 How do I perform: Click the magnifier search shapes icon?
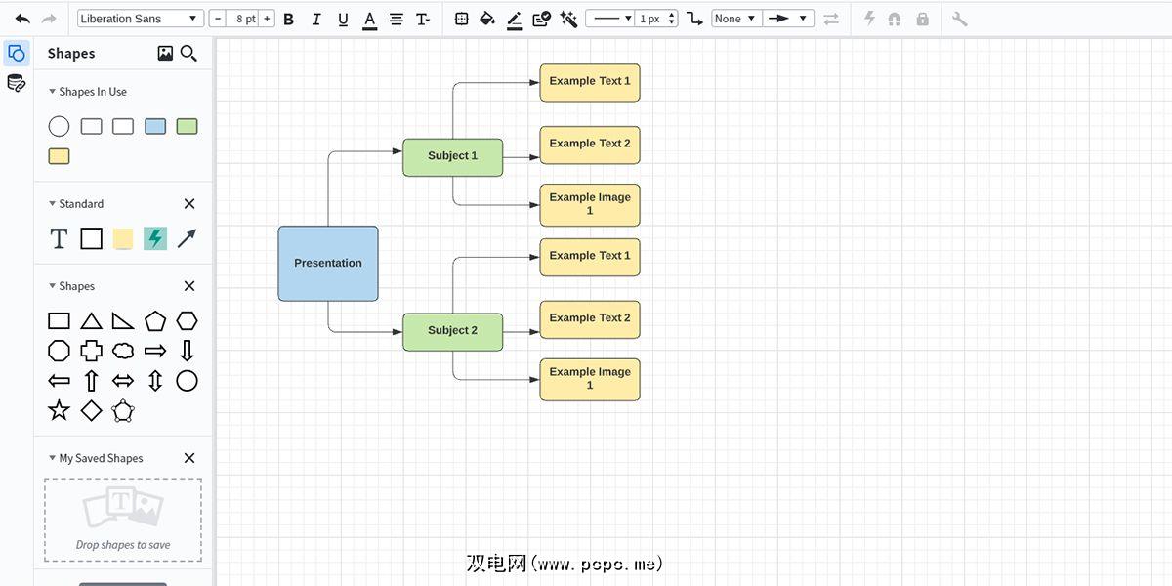[189, 54]
